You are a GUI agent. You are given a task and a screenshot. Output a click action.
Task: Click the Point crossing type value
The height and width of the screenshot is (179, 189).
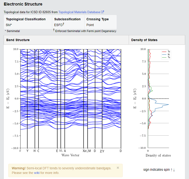pyautogui.click(x=90, y=25)
